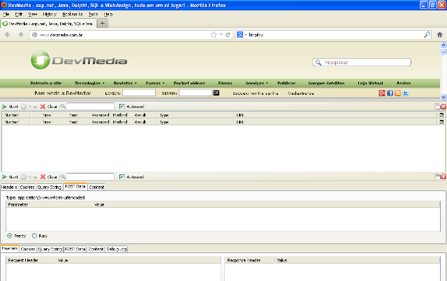Focus the SENHA password field

point(196,93)
